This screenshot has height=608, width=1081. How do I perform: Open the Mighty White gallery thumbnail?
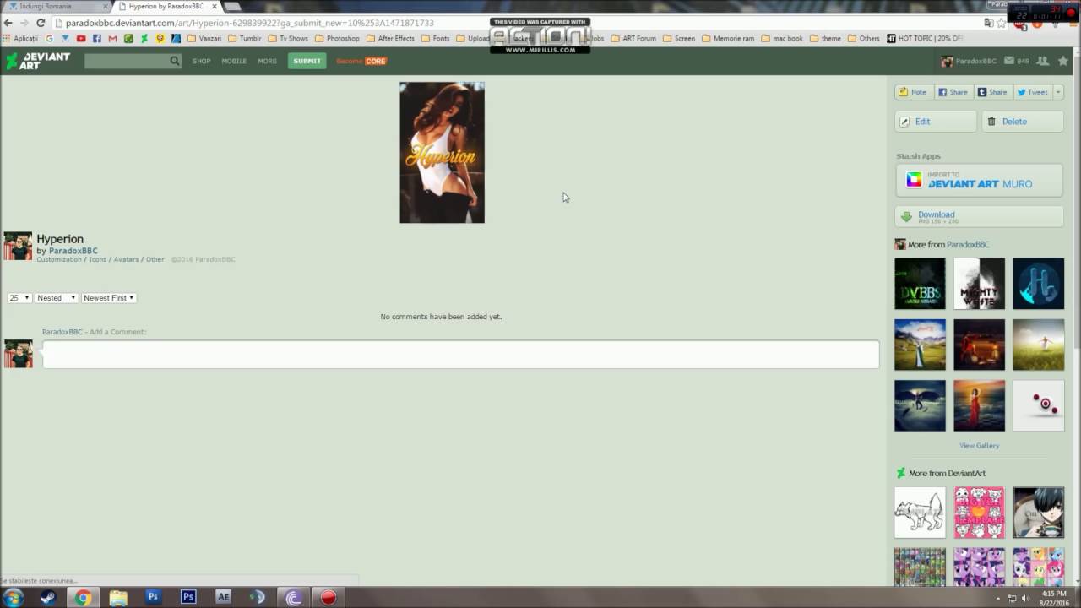[x=979, y=284]
